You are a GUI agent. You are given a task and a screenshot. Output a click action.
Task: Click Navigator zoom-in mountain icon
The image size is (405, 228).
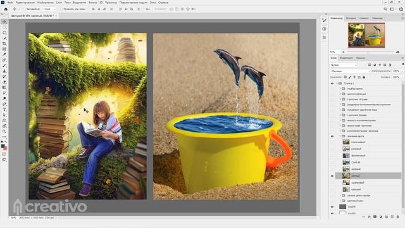[x=398, y=52]
